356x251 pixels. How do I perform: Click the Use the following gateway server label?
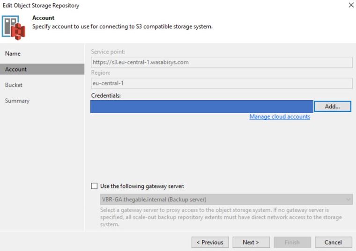pyautogui.click(x=142, y=186)
